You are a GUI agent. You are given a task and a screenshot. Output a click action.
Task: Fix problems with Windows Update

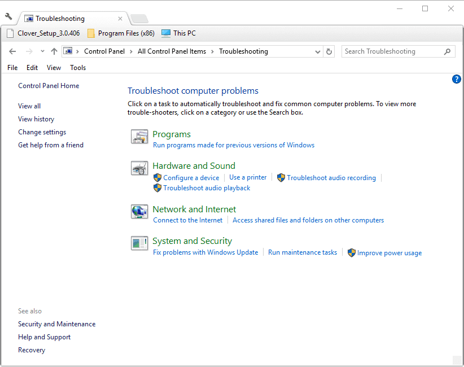point(205,252)
